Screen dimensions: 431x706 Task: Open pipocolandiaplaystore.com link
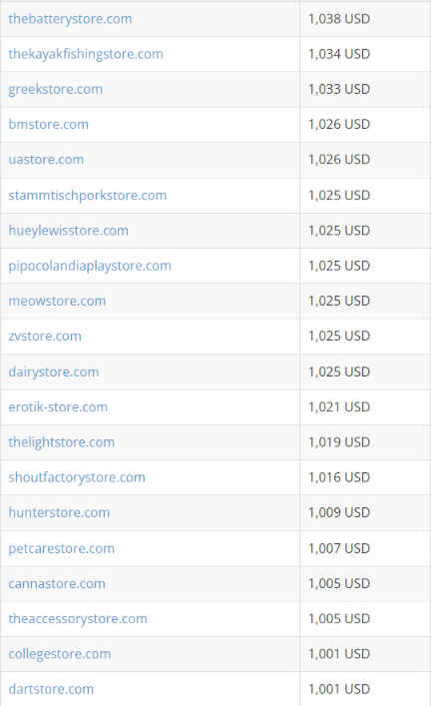(x=90, y=266)
